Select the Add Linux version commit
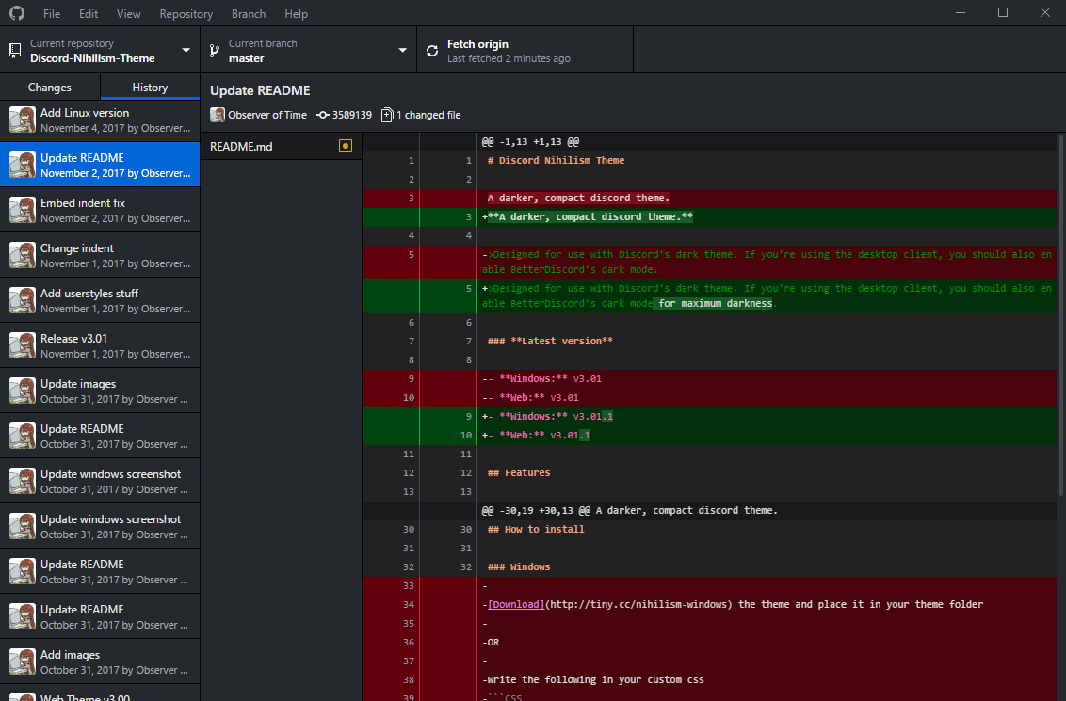Viewport: 1066px width, 701px height. click(100, 119)
